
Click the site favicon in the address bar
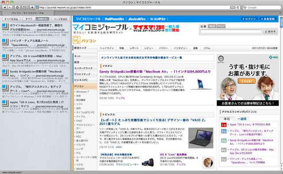click(x=37, y=8)
